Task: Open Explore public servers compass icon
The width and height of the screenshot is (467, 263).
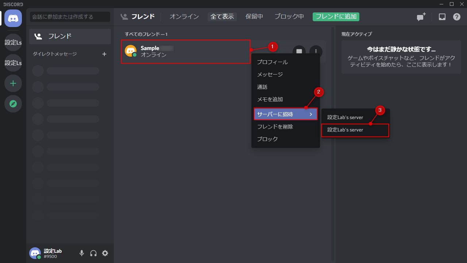Action: [13, 104]
